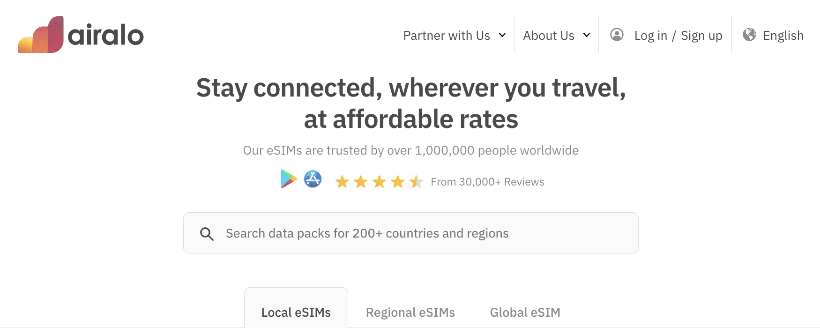Image resolution: width=820 pixels, height=328 pixels.
Task: Click the user account avatar icon
Action: point(617,35)
